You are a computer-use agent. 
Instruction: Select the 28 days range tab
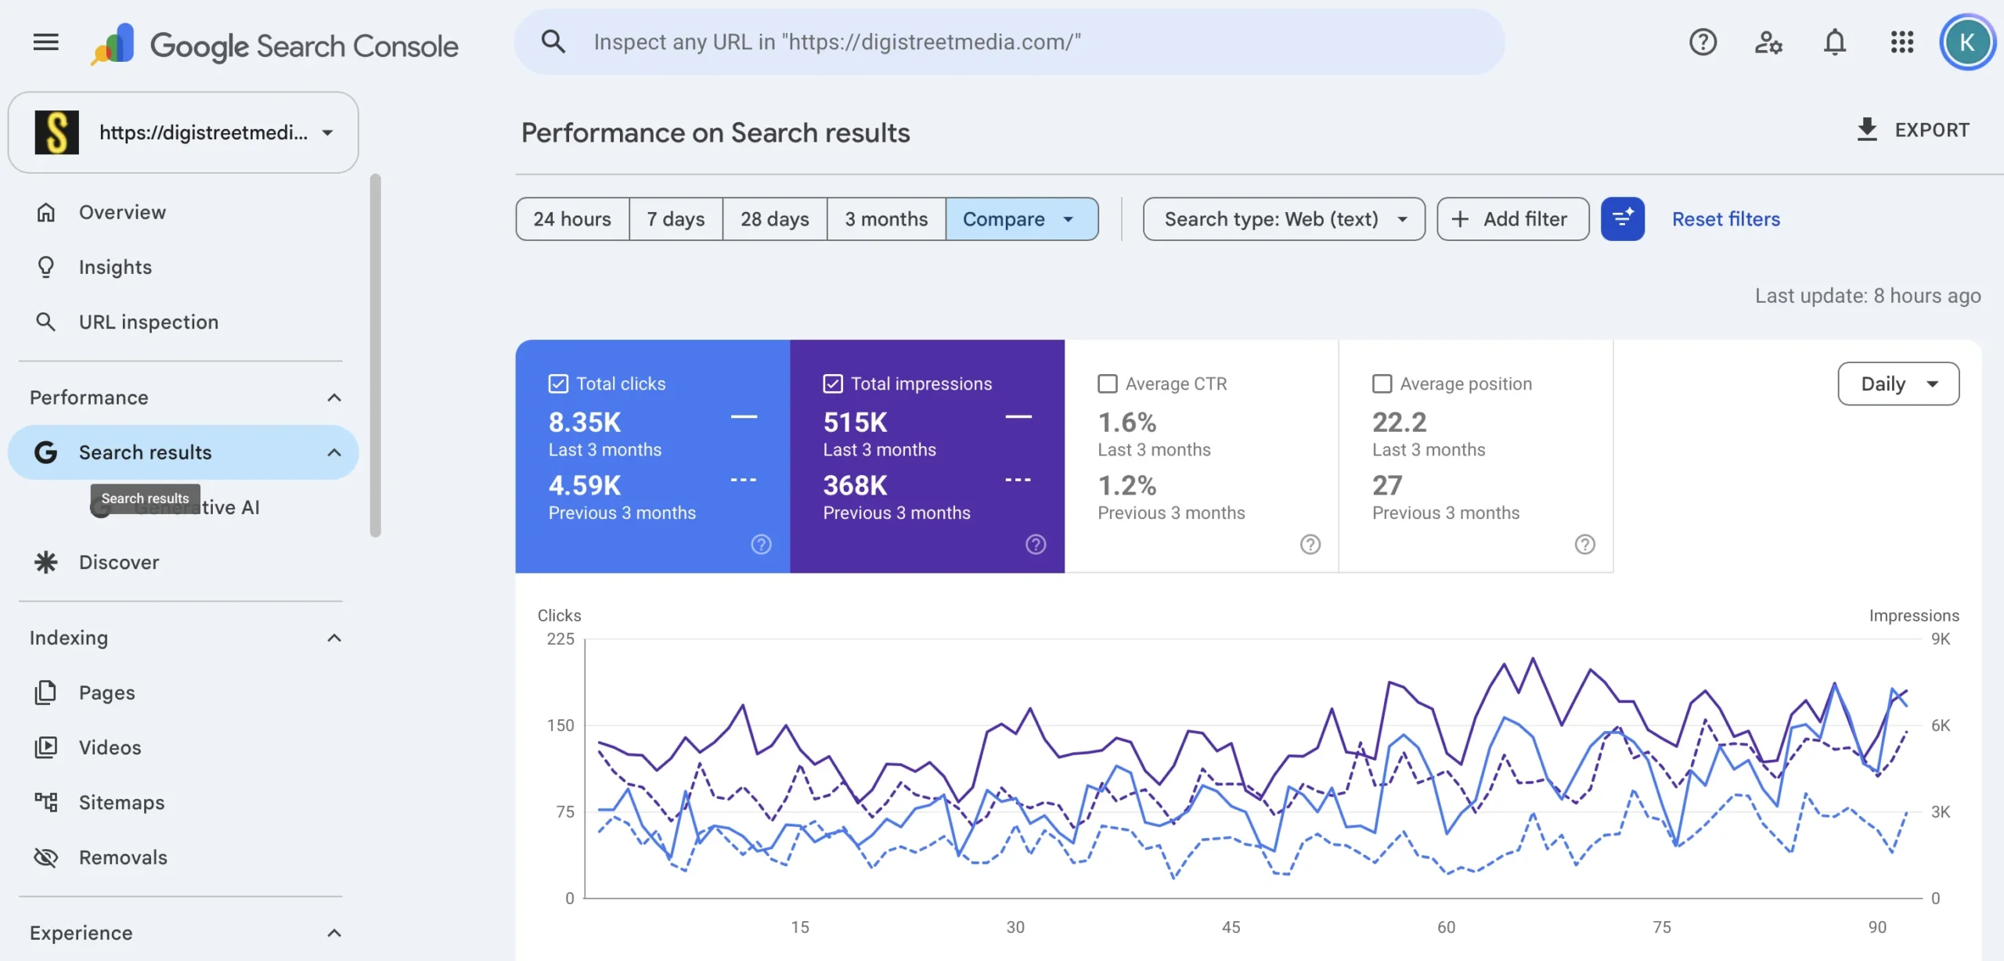pyautogui.click(x=775, y=219)
